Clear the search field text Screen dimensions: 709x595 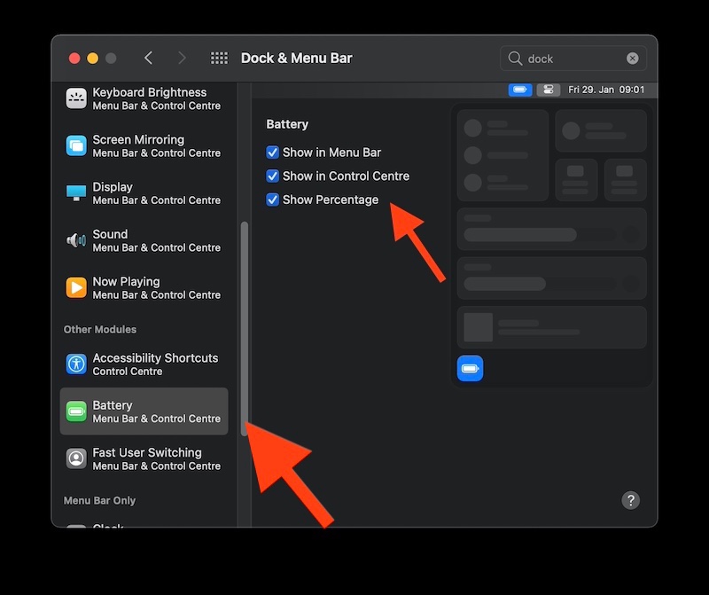pos(632,58)
